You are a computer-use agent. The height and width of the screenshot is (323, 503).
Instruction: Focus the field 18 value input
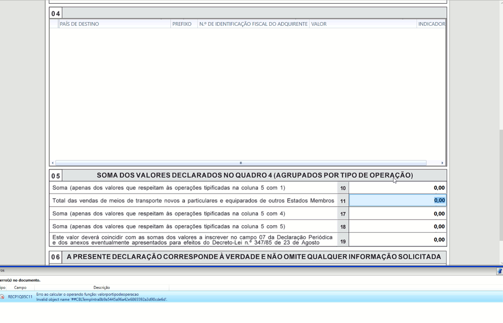397,227
